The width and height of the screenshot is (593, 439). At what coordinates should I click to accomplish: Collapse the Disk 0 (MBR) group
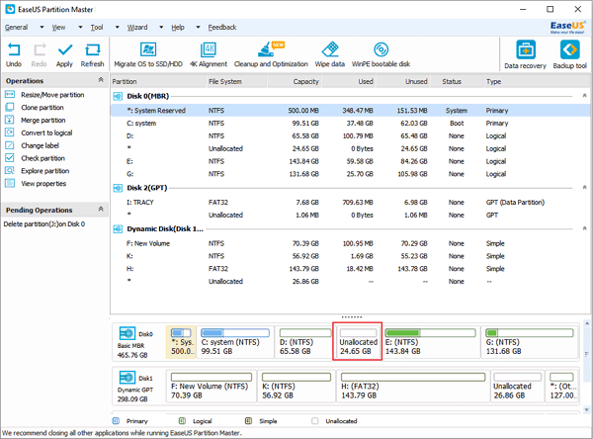click(584, 96)
